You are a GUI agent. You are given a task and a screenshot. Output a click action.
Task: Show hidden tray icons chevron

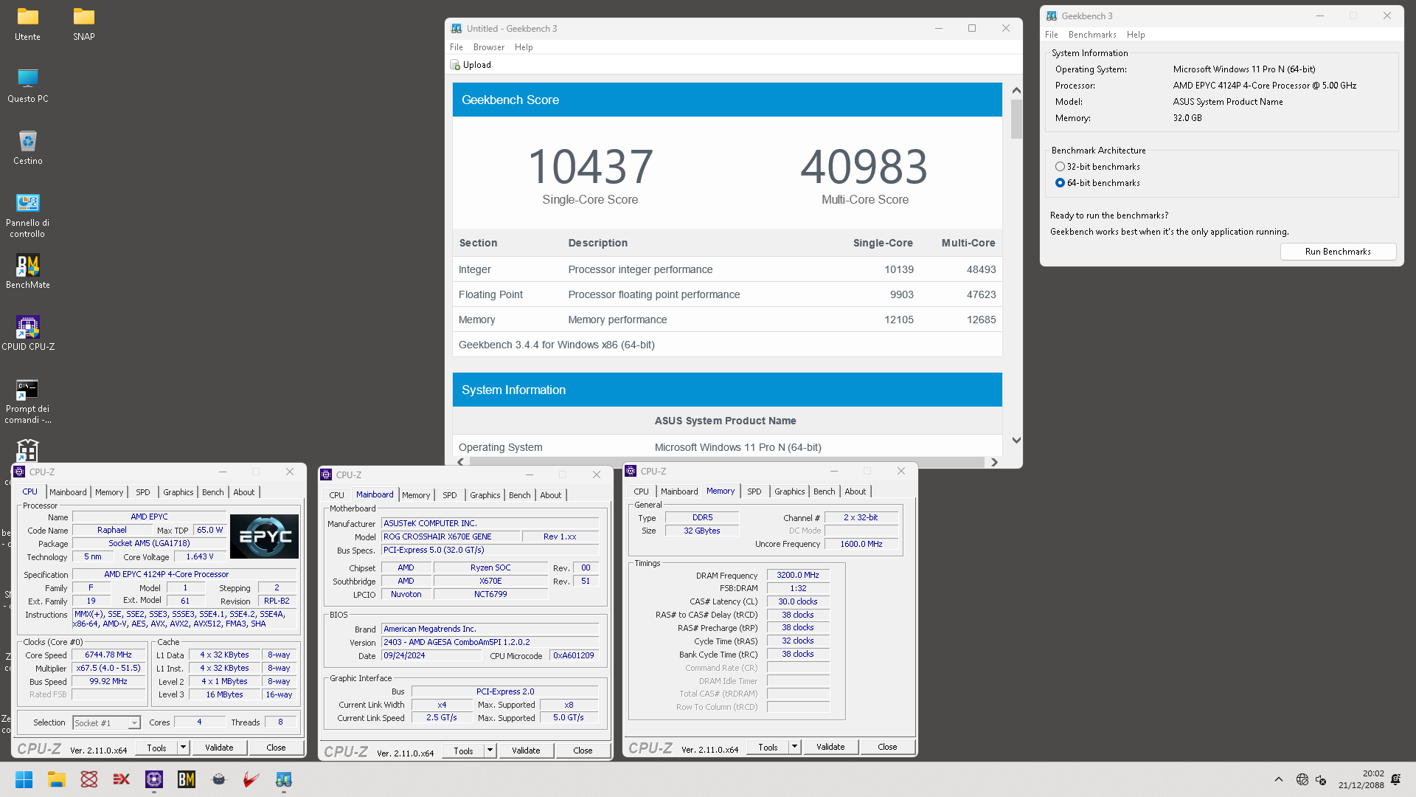1279,779
